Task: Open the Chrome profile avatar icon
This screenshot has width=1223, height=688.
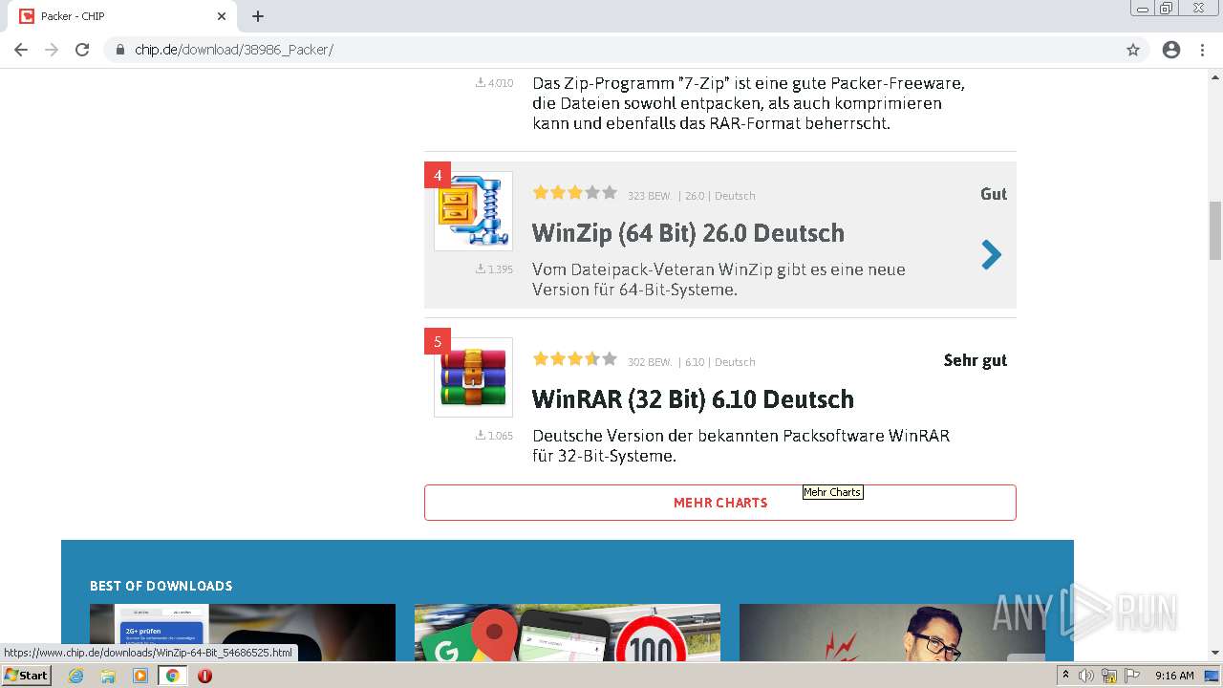Action: point(1171,50)
